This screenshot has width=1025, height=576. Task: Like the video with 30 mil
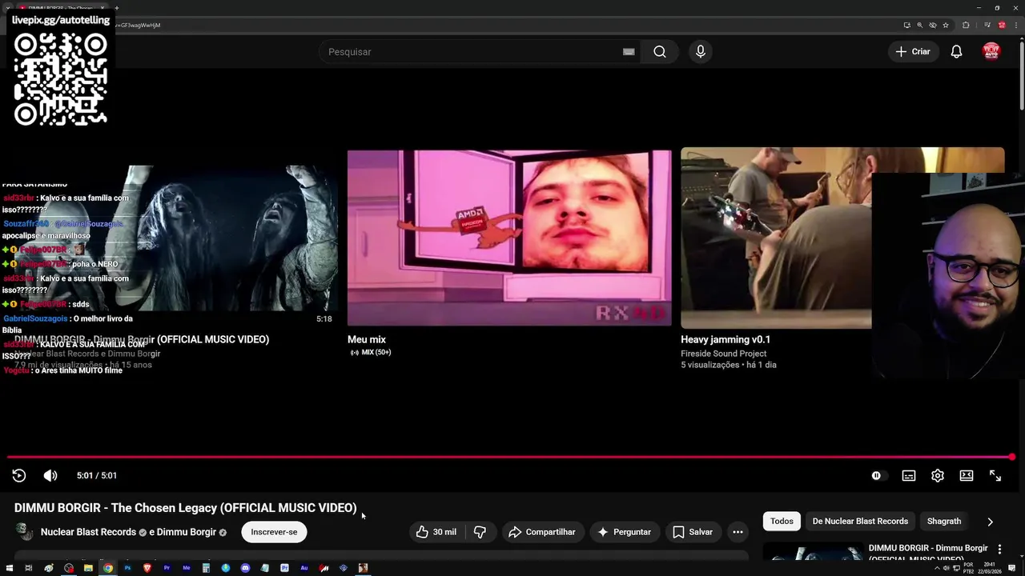tap(436, 532)
